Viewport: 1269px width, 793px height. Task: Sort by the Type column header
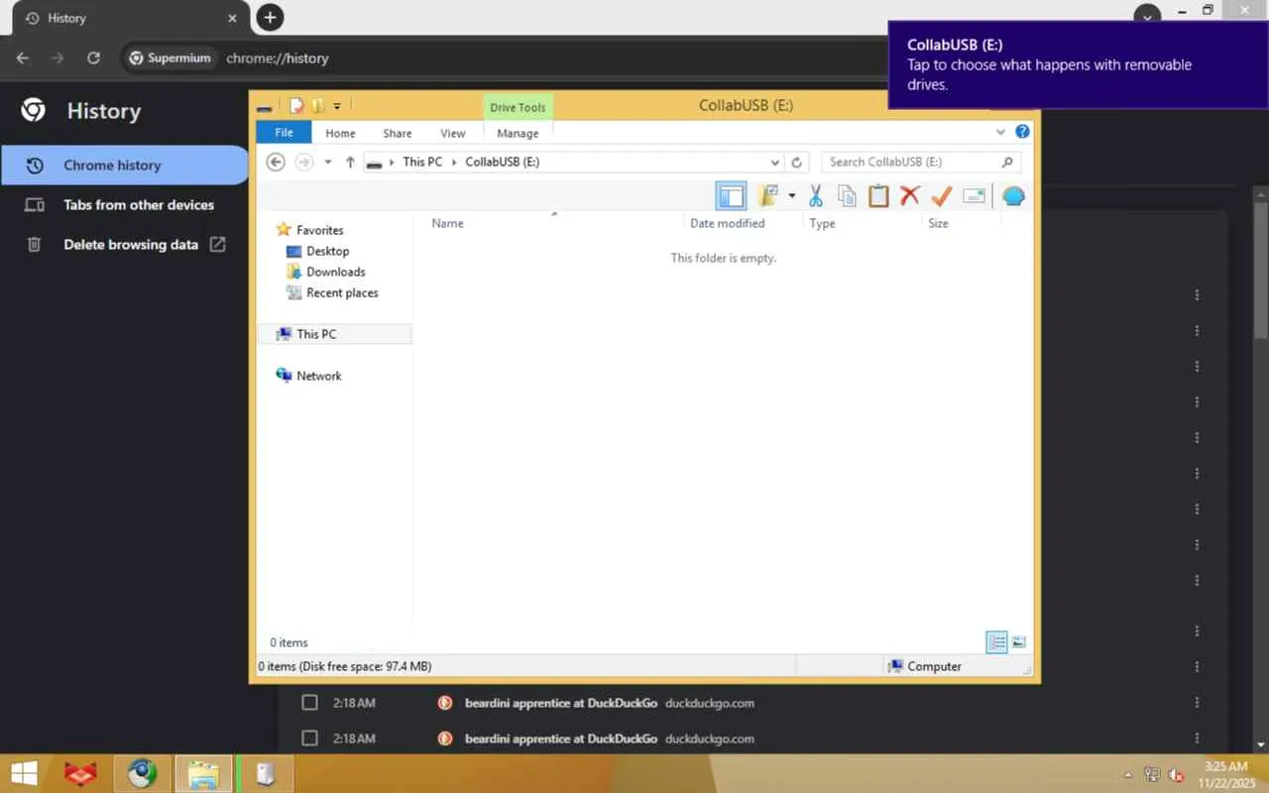click(x=822, y=223)
